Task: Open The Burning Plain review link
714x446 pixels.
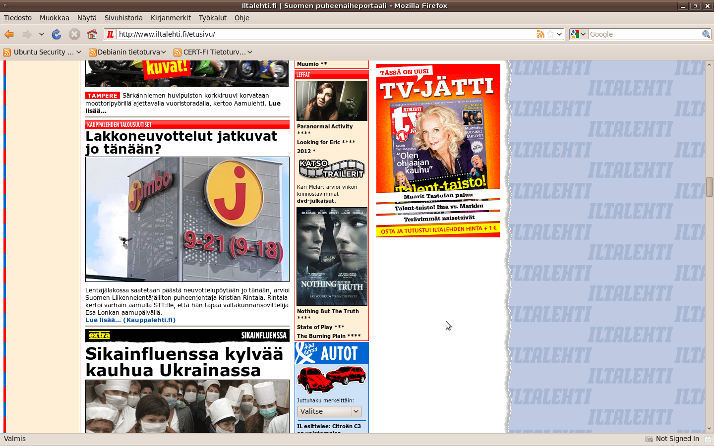Action: click(329, 336)
